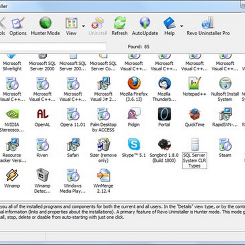245x245 pixels.
Task: Choose the Mozilla Thunderbird icon
Action: click(x=164, y=83)
